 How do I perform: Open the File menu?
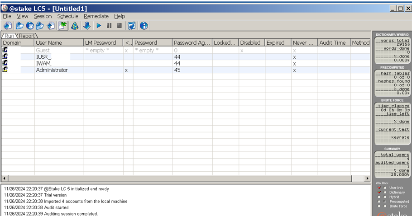(7, 16)
